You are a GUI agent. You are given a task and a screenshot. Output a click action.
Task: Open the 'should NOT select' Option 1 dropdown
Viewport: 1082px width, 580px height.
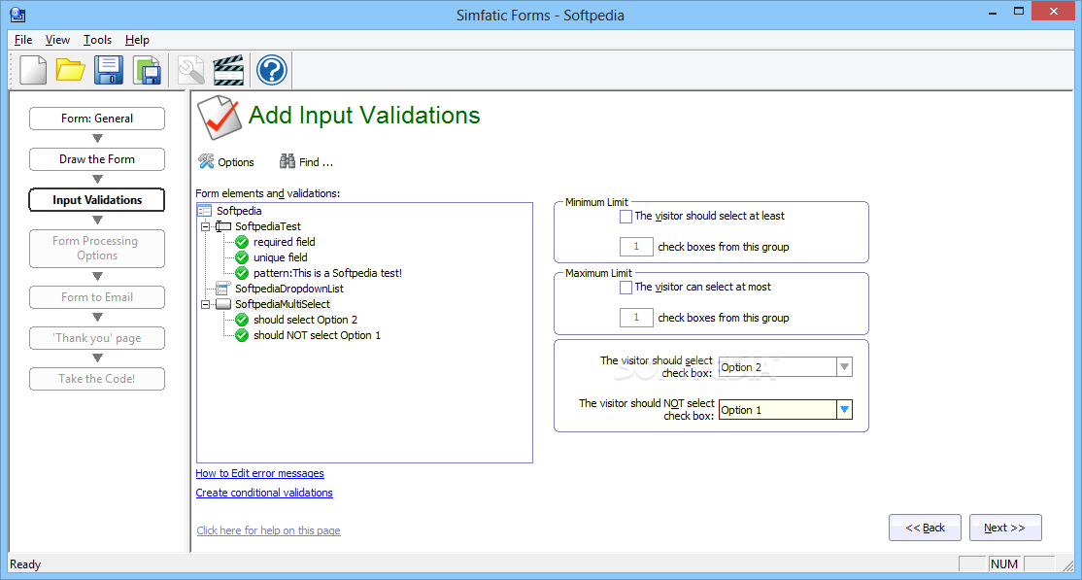pos(845,410)
